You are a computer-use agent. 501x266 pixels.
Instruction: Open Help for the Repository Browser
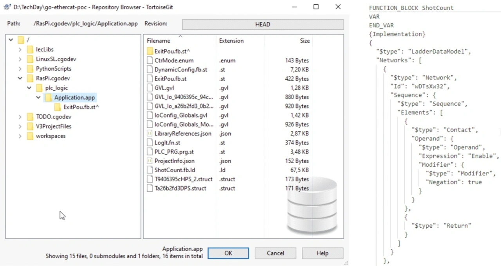point(322,253)
